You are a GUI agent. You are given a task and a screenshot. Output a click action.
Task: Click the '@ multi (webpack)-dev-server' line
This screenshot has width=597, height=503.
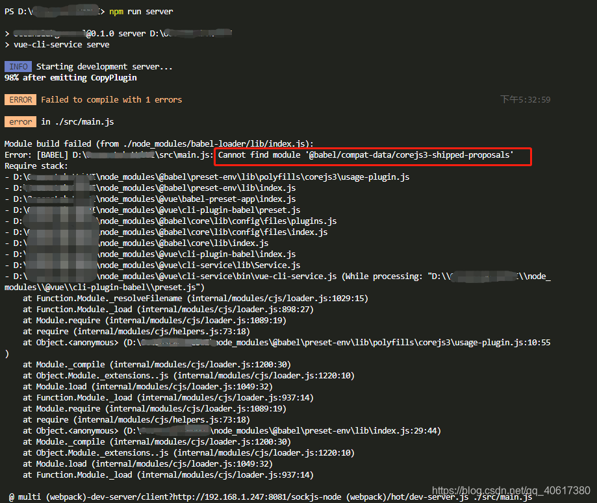(270, 497)
